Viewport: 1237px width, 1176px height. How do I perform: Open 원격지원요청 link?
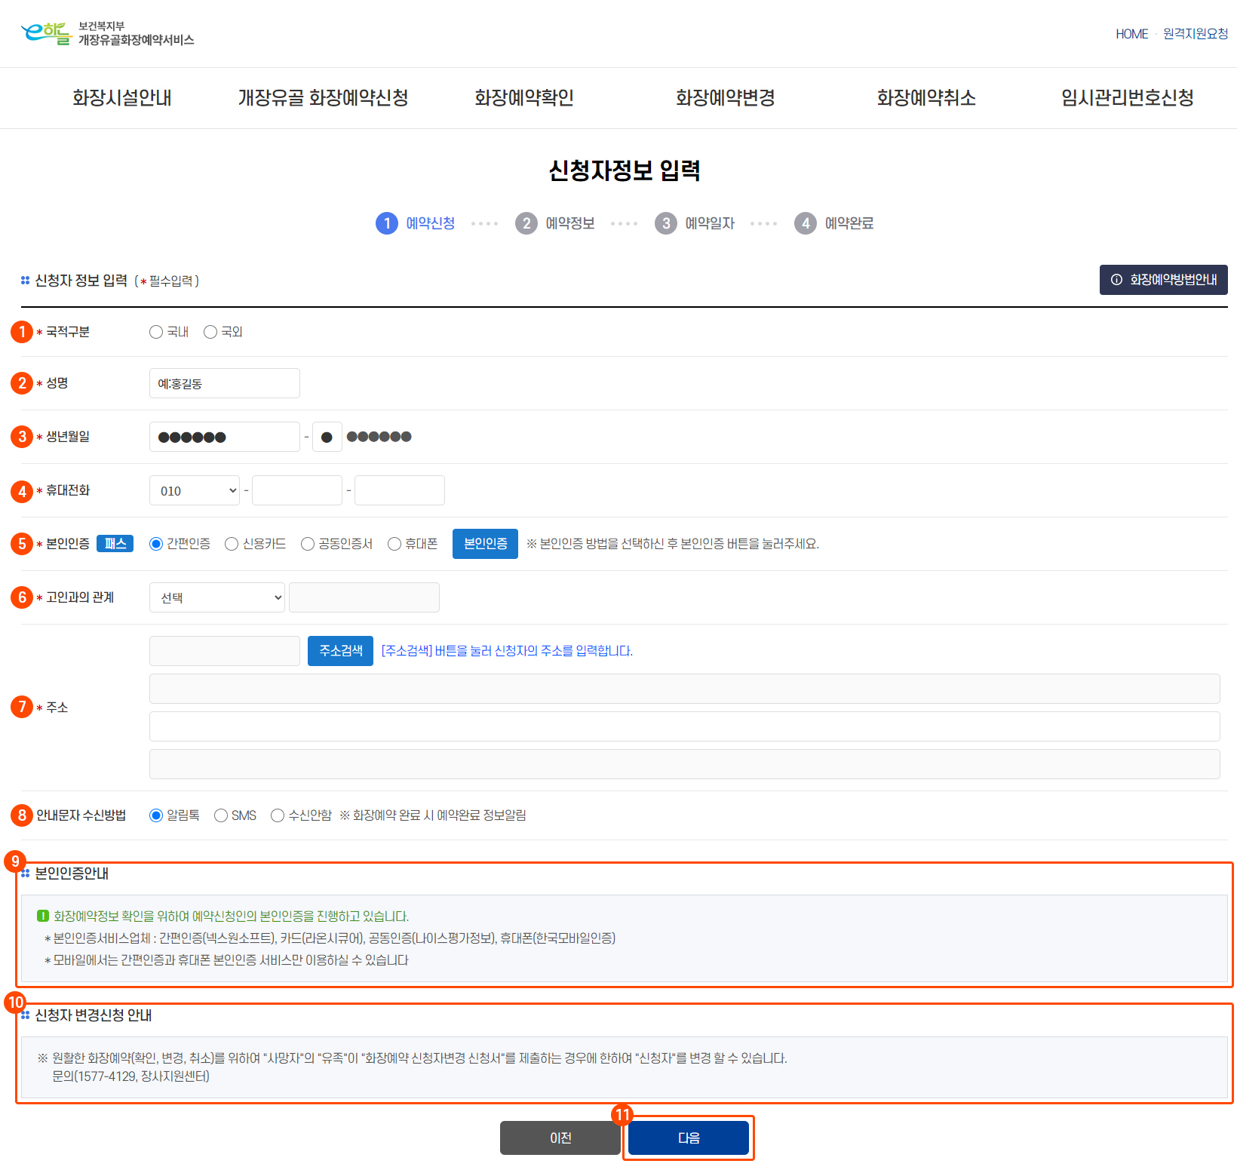[1196, 34]
